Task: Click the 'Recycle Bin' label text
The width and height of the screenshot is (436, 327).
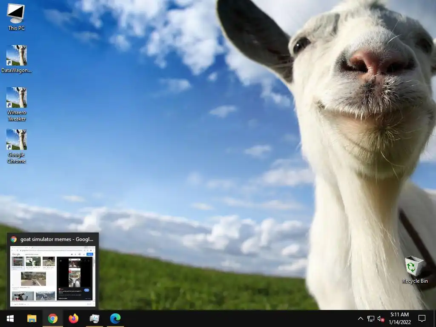Action: (x=415, y=281)
